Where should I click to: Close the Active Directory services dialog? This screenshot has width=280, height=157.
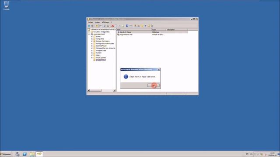click(159, 69)
